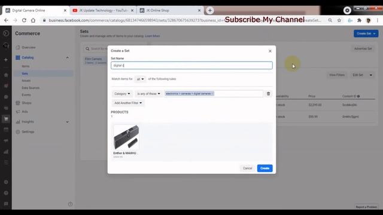Click the help question icon in left rail
383x215 pixels.
6,193
